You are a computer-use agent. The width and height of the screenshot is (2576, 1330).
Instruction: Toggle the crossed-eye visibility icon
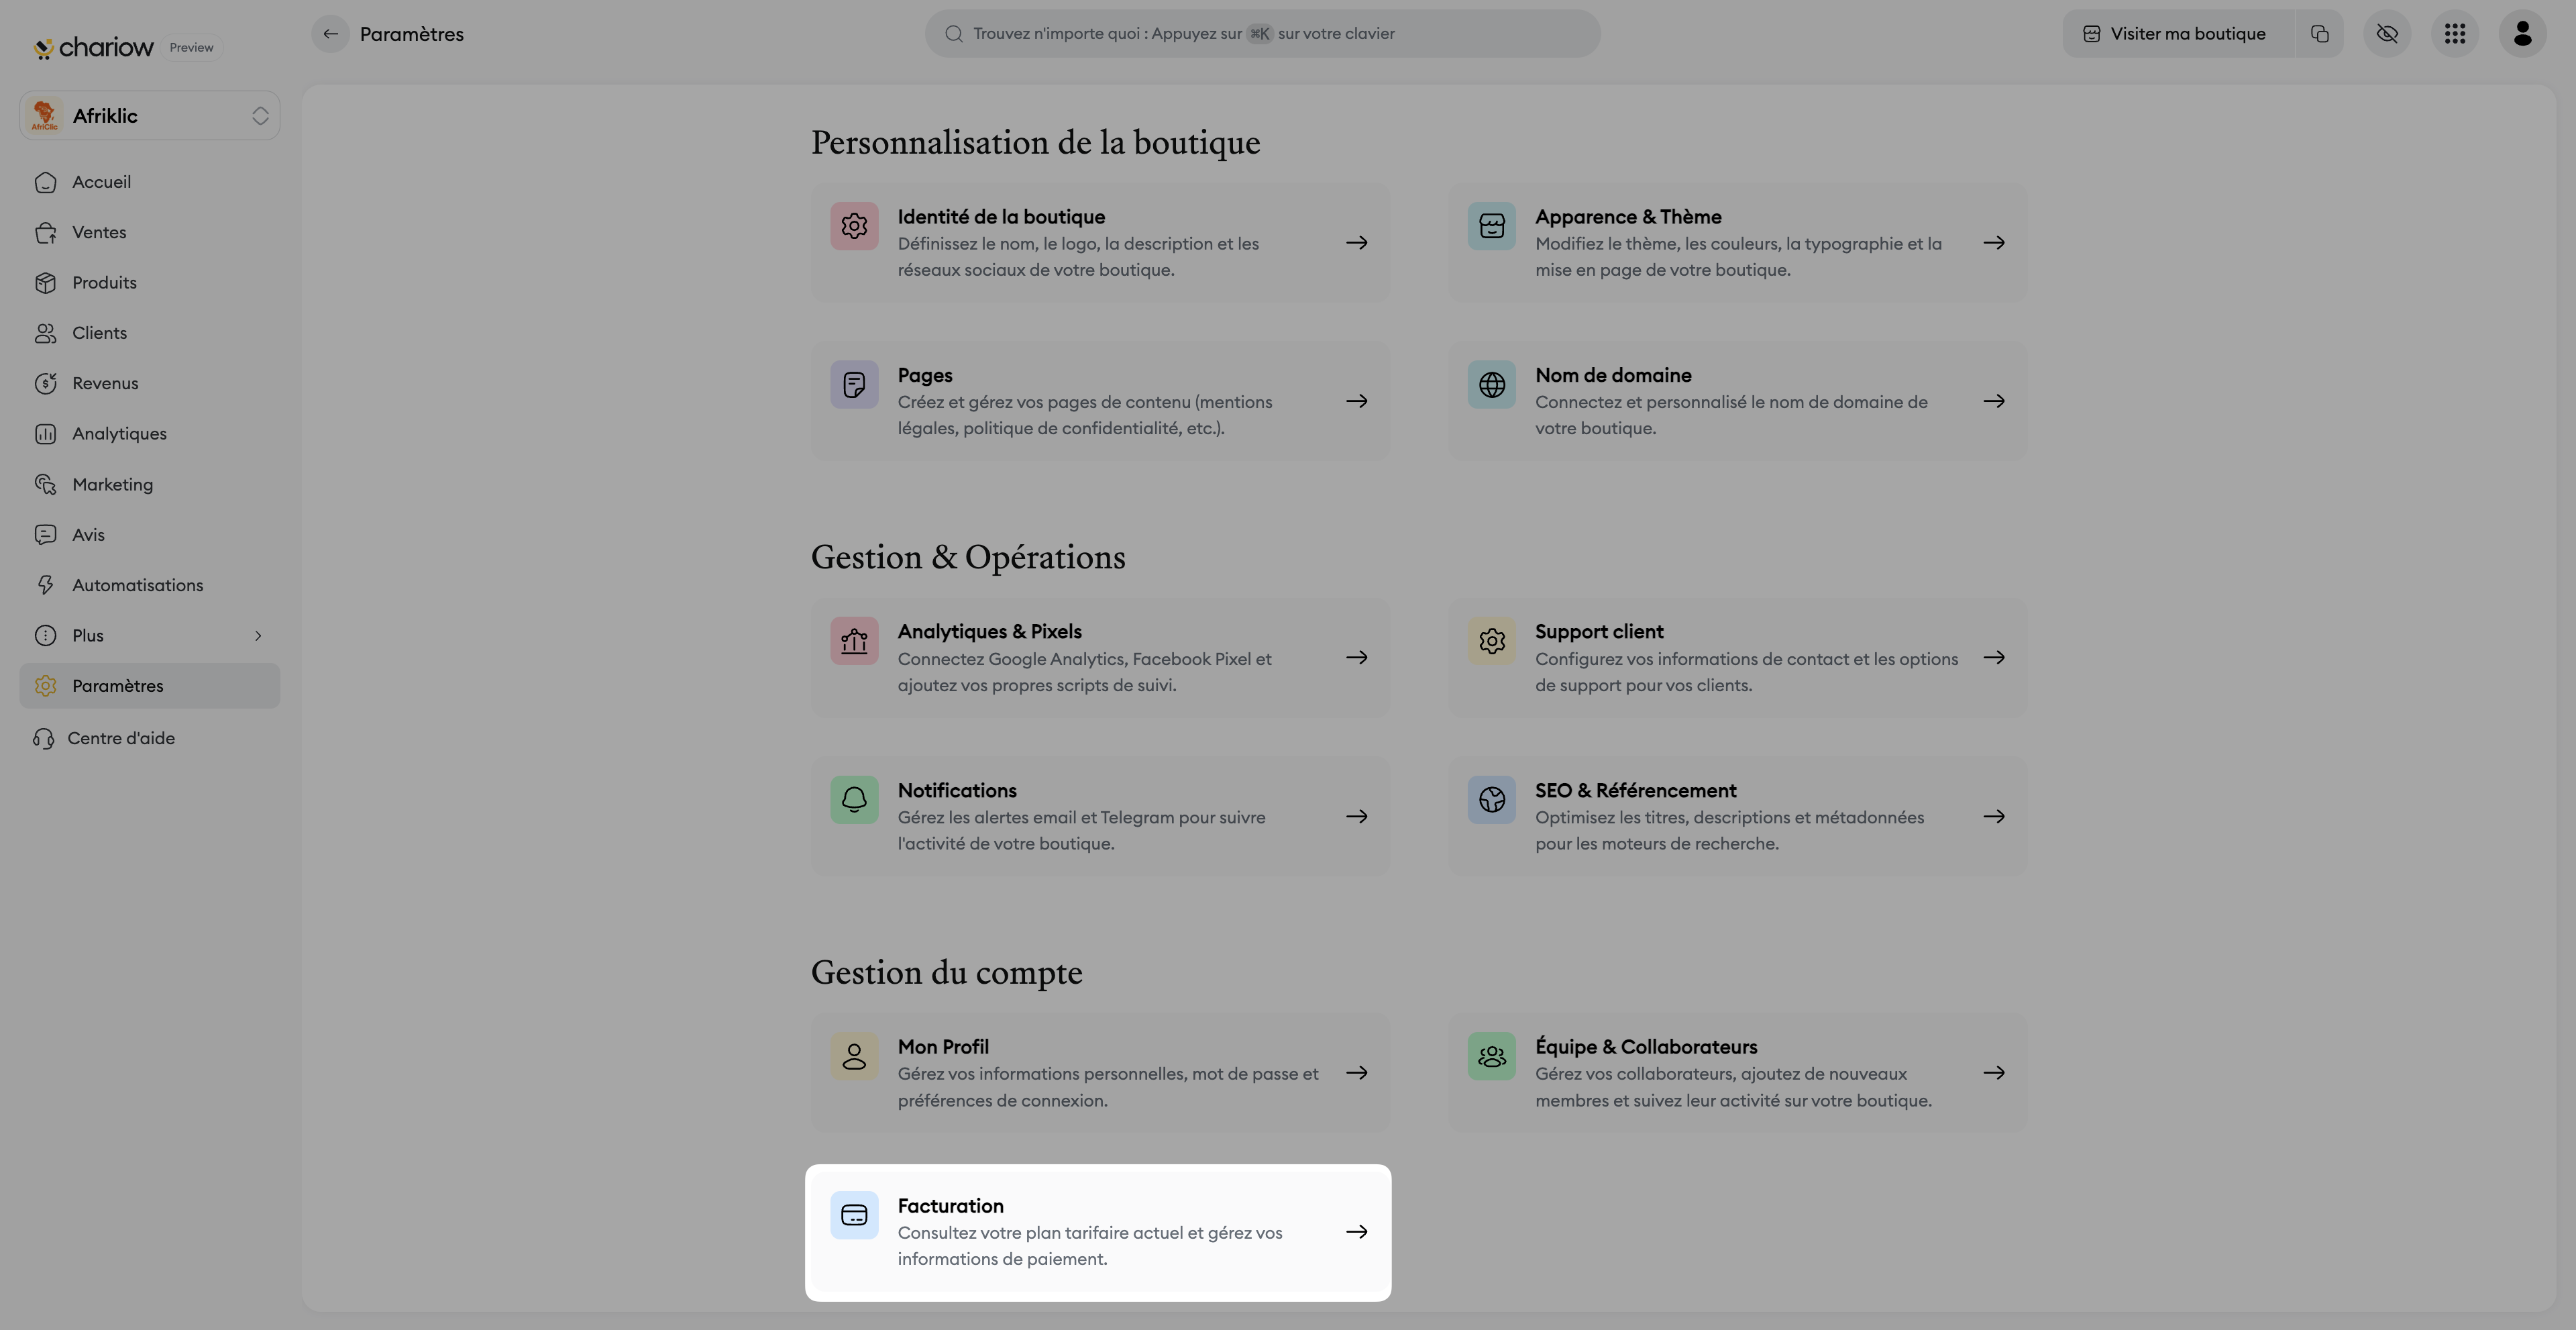coord(2387,34)
